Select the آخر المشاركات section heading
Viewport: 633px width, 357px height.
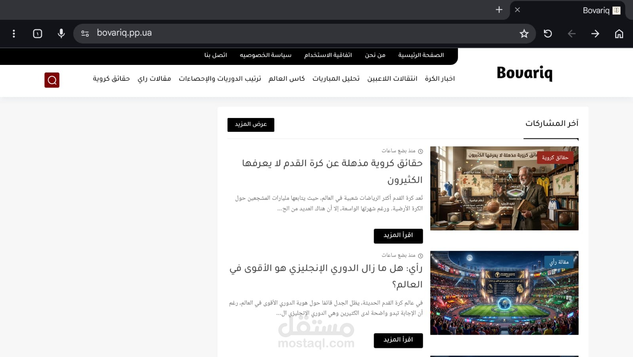(552, 123)
